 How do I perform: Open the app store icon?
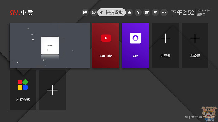click(x=147, y=12)
